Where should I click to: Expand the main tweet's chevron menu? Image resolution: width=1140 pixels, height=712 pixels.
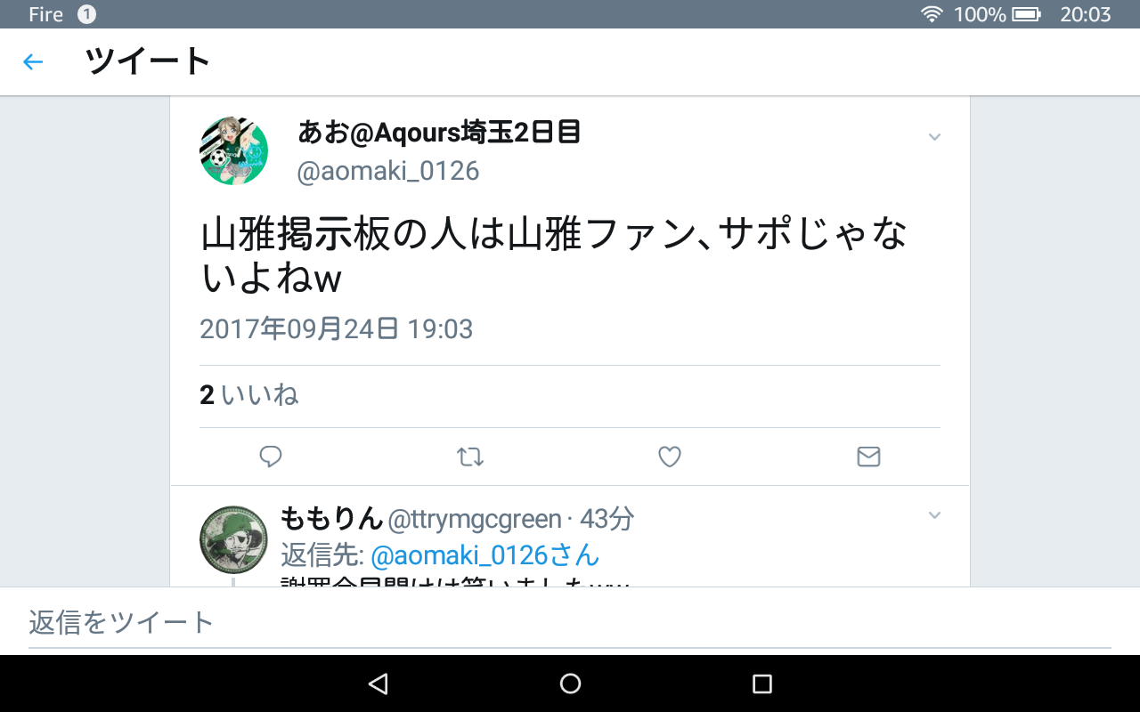click(x=934, y=137)
